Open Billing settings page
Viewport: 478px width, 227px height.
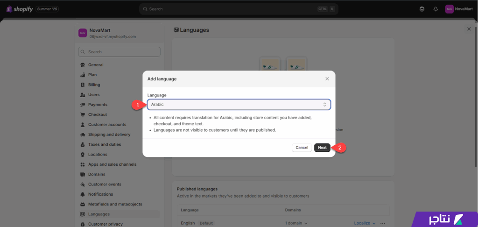point(94,85)
